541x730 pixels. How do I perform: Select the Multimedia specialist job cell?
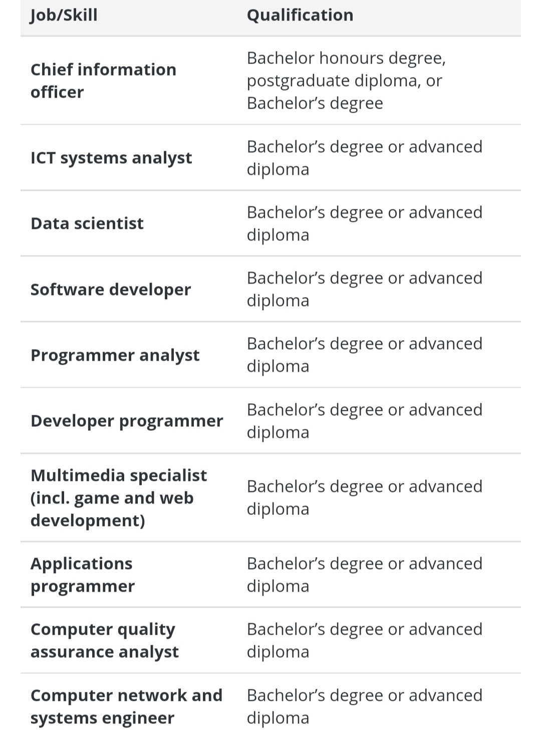coord(119,498)
